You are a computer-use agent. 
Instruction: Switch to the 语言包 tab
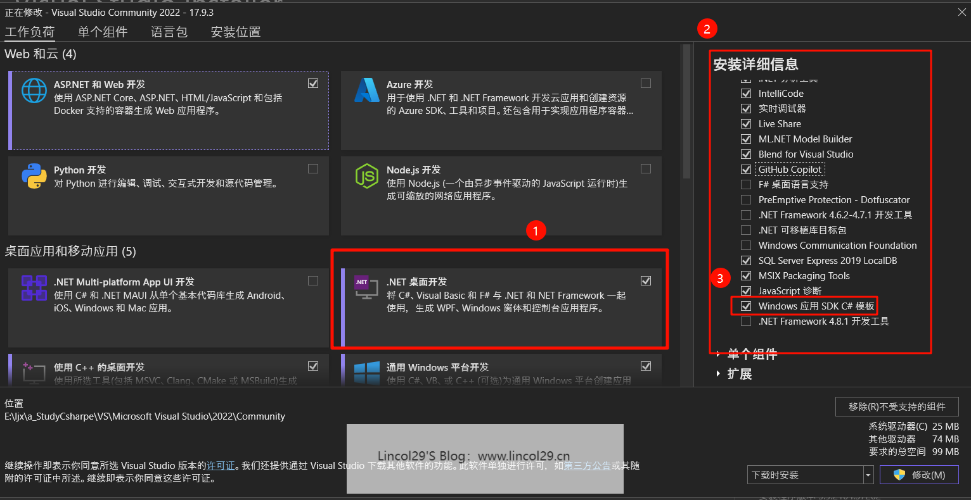click(169, 32)
